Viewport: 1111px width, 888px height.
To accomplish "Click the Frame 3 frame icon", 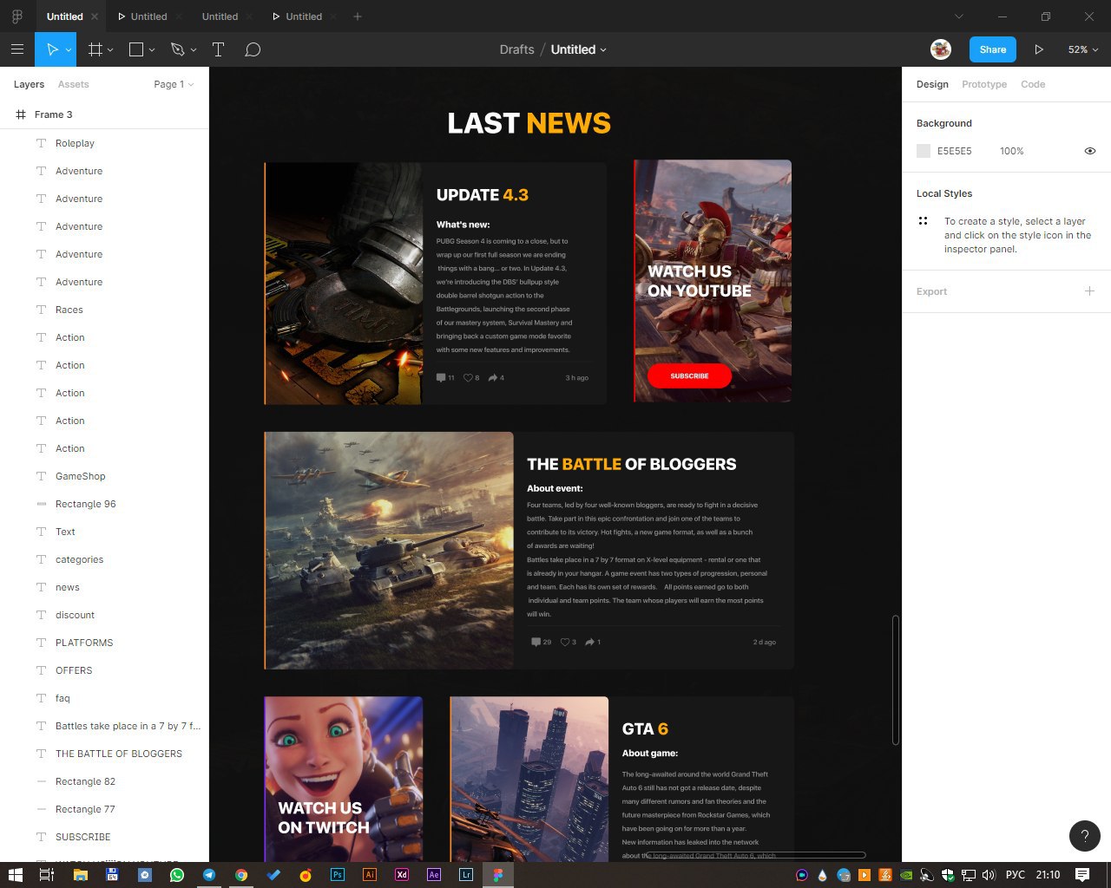I will coord(21,114).
